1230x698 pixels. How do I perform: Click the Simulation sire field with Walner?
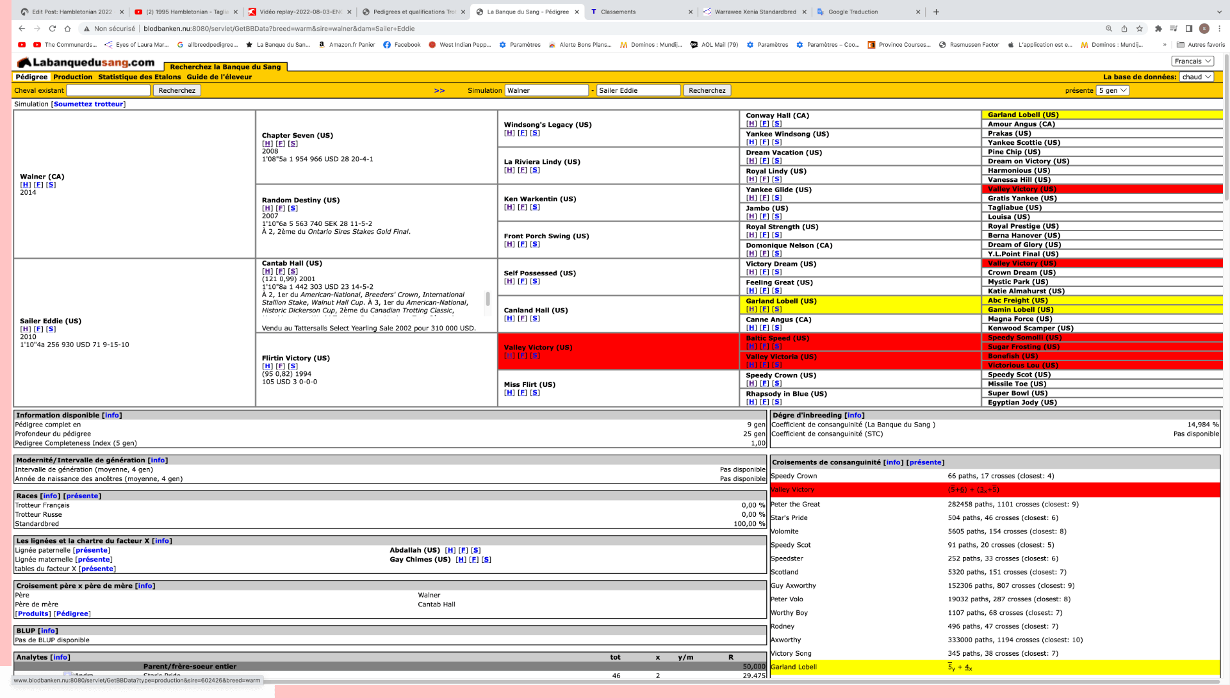coord(546,90)
